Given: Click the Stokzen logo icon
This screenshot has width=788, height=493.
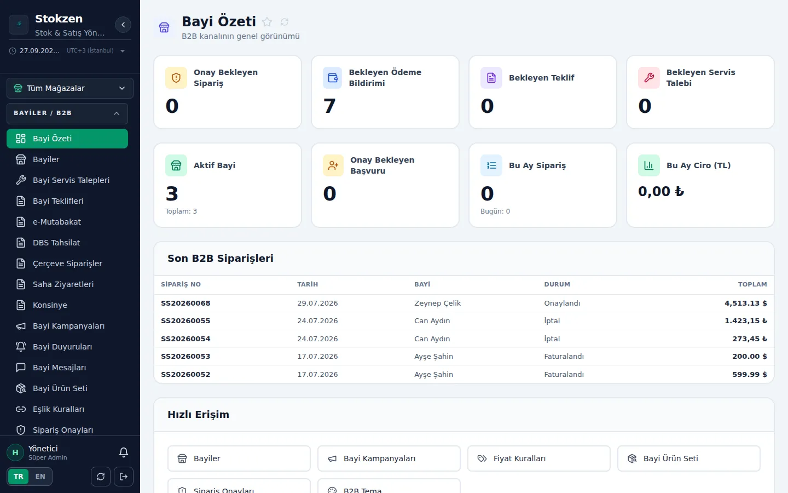Looking at the screenshot, I should 19,25.
